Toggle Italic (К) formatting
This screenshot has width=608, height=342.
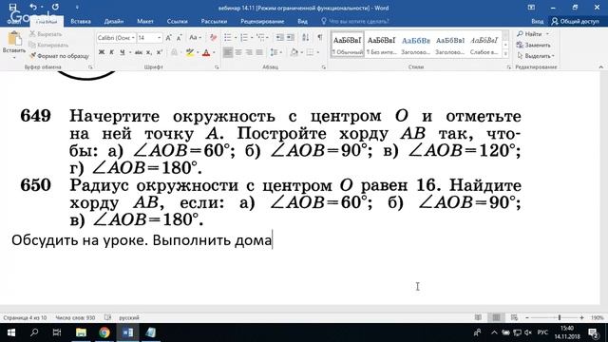(x=112, y=52)
